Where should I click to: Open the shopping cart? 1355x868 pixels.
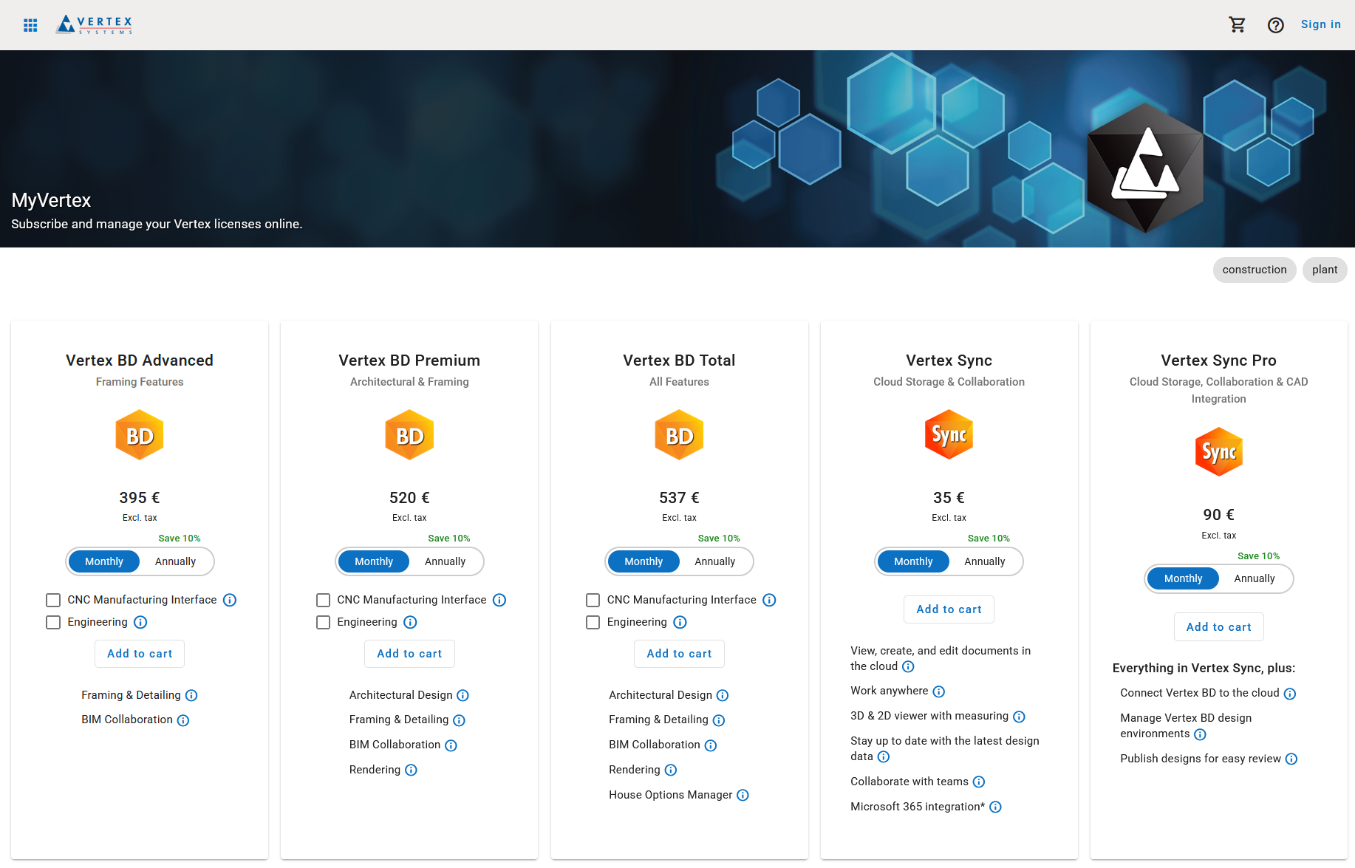pos(1237,25)
